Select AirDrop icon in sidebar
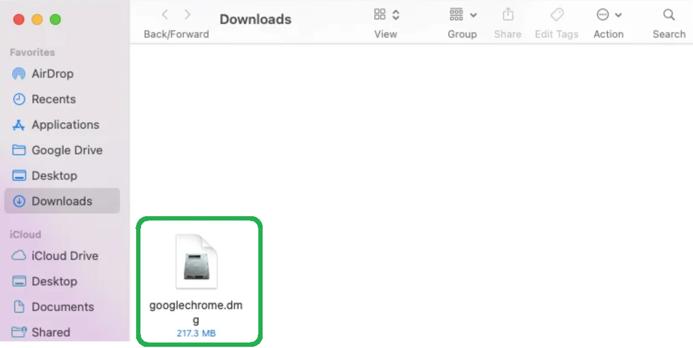 coord(19,73)
